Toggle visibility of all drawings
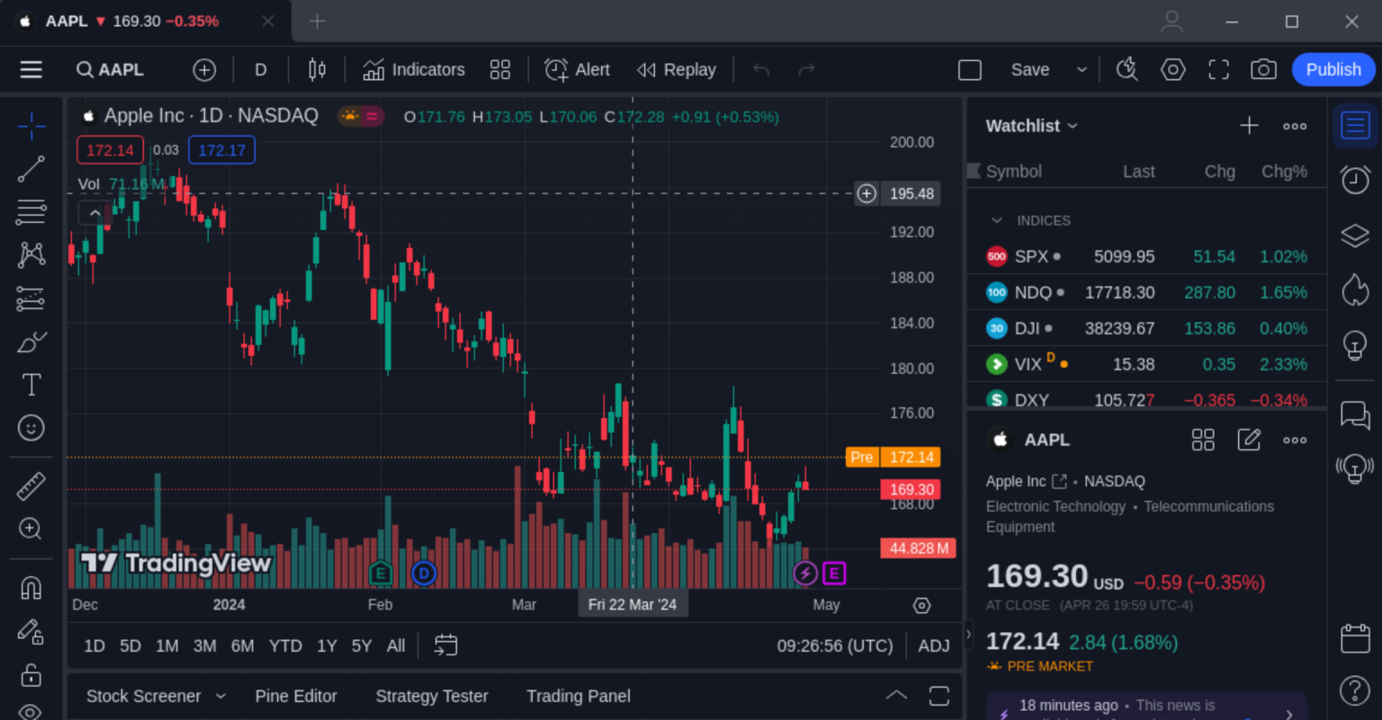1382x720 pixels. 30,708
